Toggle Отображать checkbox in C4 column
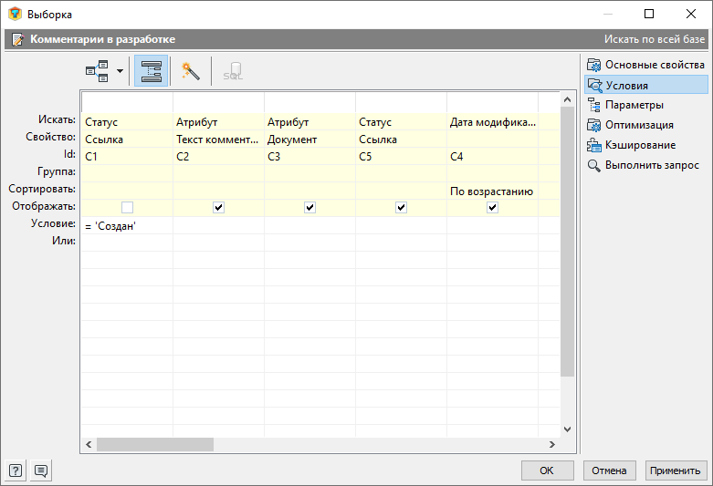Viewport: 713px width, 486px height. [492, 208]
